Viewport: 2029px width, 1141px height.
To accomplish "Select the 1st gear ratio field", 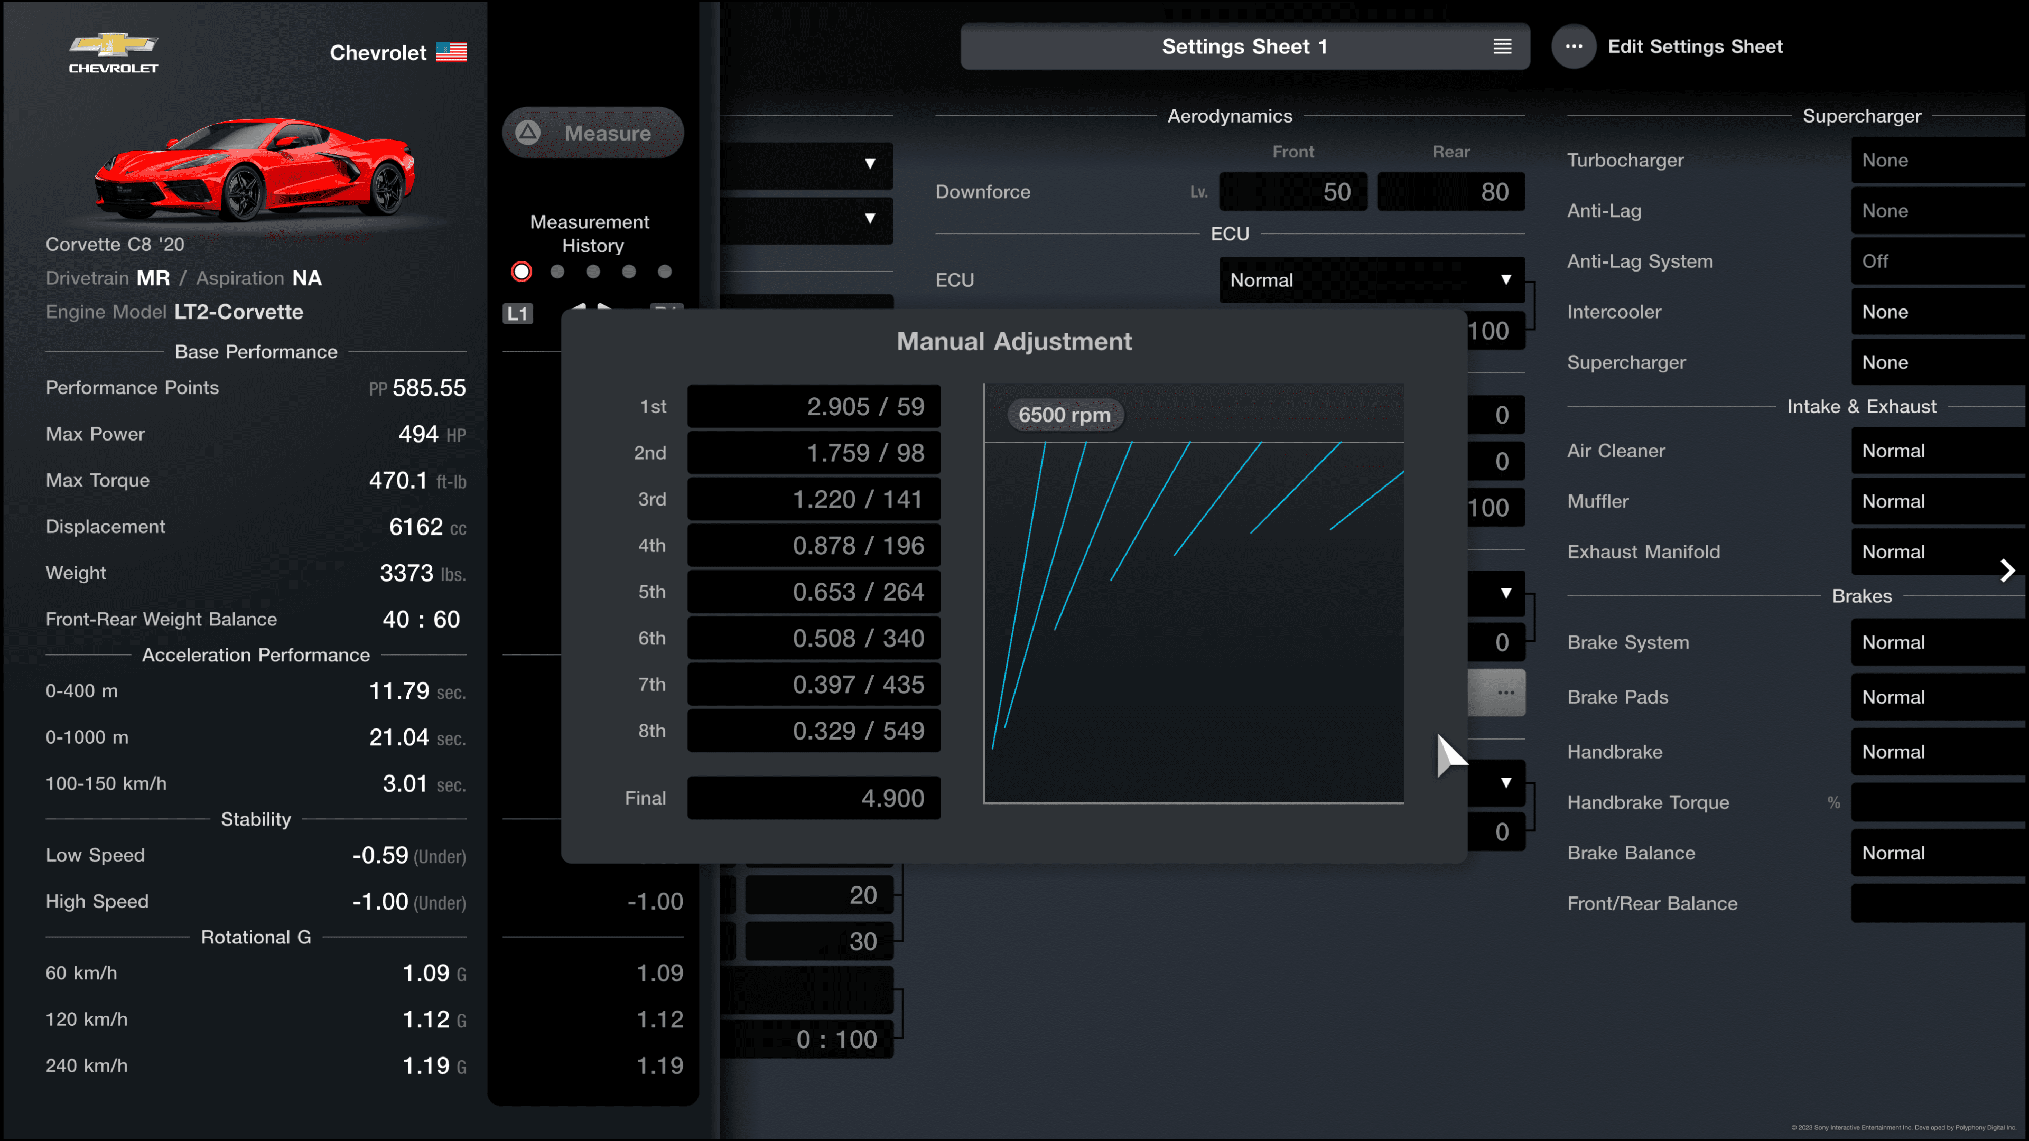I will tap(814, 406).
